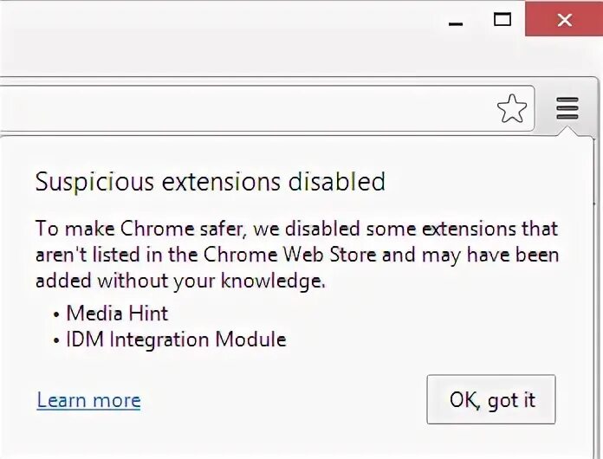Click "To make Chrome safer" text line
Image resolution: width=603 pixels, height=459 pixels.
pos(142,229)
